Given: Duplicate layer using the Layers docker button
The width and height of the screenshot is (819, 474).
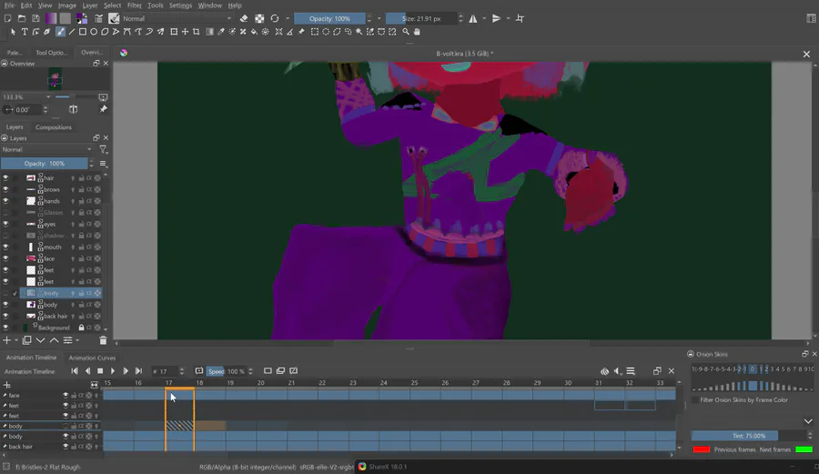Looking at the screenshot, I should (x=26, y=340).
